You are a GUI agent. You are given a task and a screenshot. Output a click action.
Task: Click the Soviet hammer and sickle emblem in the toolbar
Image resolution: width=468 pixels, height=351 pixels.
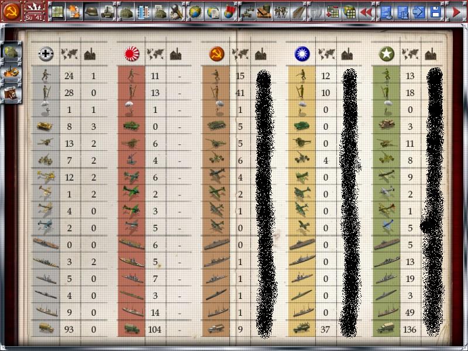(11, 11)
